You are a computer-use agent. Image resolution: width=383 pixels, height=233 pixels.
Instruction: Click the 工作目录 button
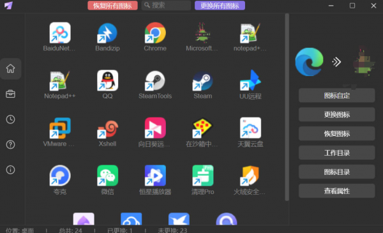pyautogui.click(x=337, y=153)
